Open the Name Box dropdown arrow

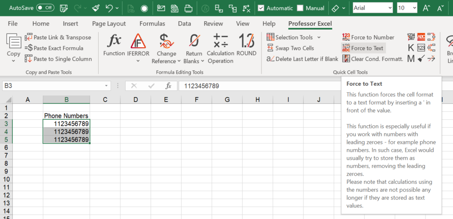(x=107, y=86)
